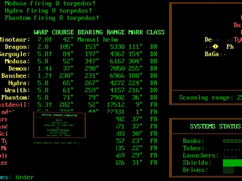The image size is (242, 181).
Task: Click the 'Manual helm' text in Minotaur row
Action: [98, 40]
